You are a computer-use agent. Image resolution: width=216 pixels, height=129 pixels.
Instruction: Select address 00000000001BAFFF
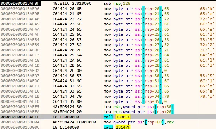pos(20,117)
